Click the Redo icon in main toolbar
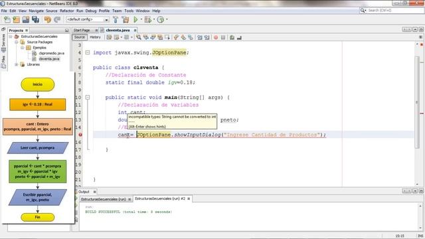 point(57,19)
